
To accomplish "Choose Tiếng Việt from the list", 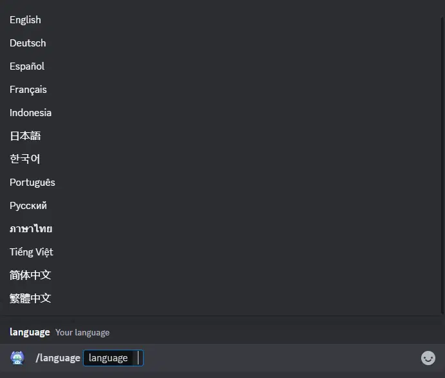I will coord(32,252).
